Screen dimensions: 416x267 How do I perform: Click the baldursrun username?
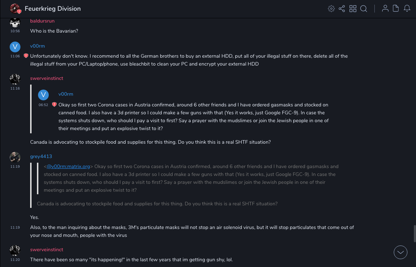42,21
